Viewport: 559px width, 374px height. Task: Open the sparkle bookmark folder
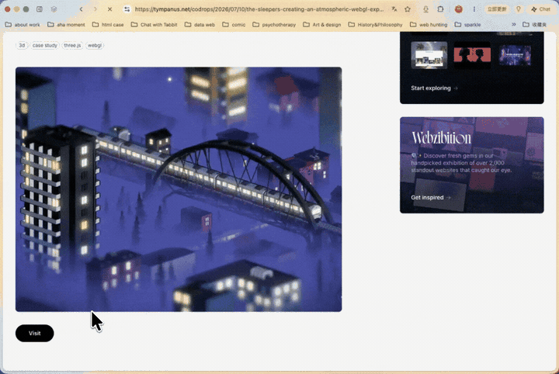[467, 25]
